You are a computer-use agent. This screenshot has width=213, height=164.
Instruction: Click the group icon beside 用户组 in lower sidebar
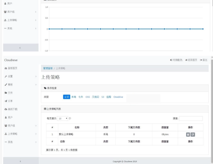tap(6, 126)
